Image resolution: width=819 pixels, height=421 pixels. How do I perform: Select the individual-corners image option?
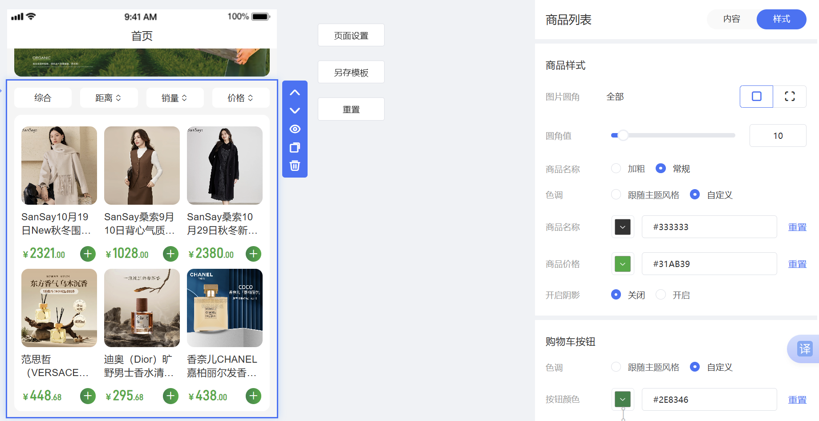click(790, 97)
